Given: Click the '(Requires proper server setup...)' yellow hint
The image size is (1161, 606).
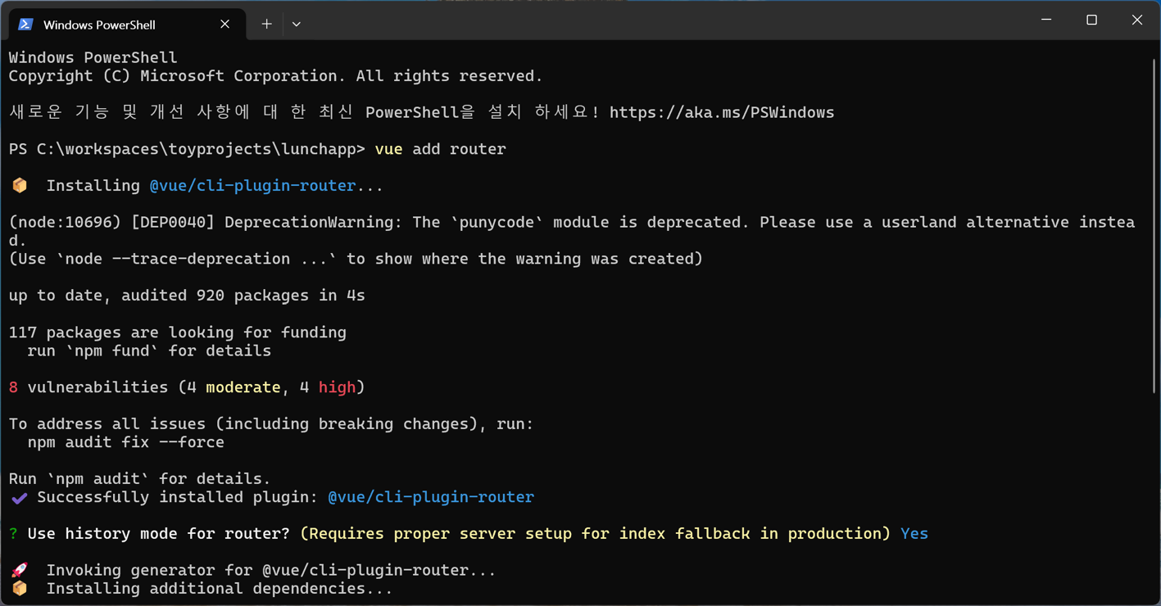Looking at the screenshot, I should pos(596,534).
